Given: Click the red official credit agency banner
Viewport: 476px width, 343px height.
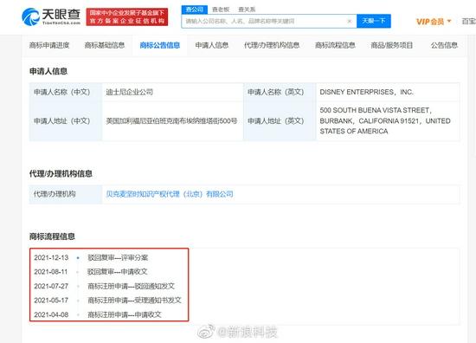Looking at the screenshot, I should [x=127, y=17].
